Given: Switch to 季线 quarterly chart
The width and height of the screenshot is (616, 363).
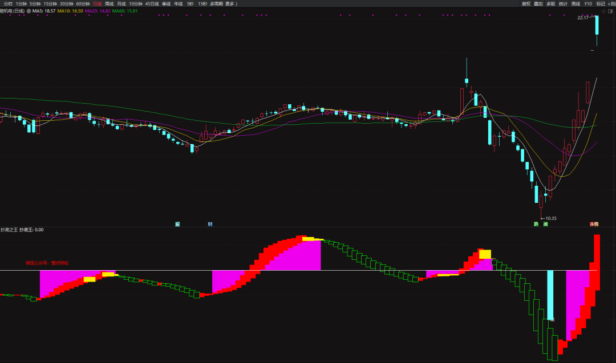Looking at the screenshot, I should 166,3.
